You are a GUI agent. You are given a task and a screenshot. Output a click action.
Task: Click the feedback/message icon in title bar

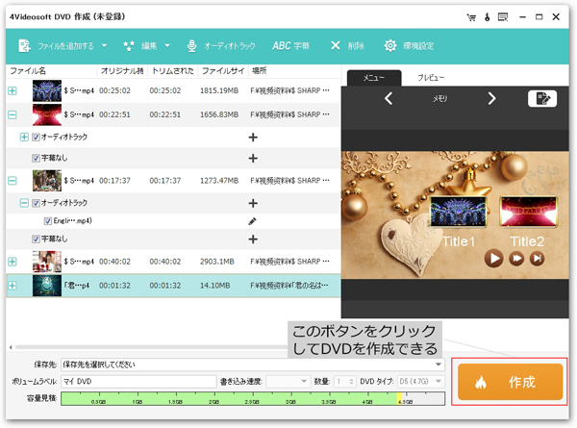click(x=503, y=17)
